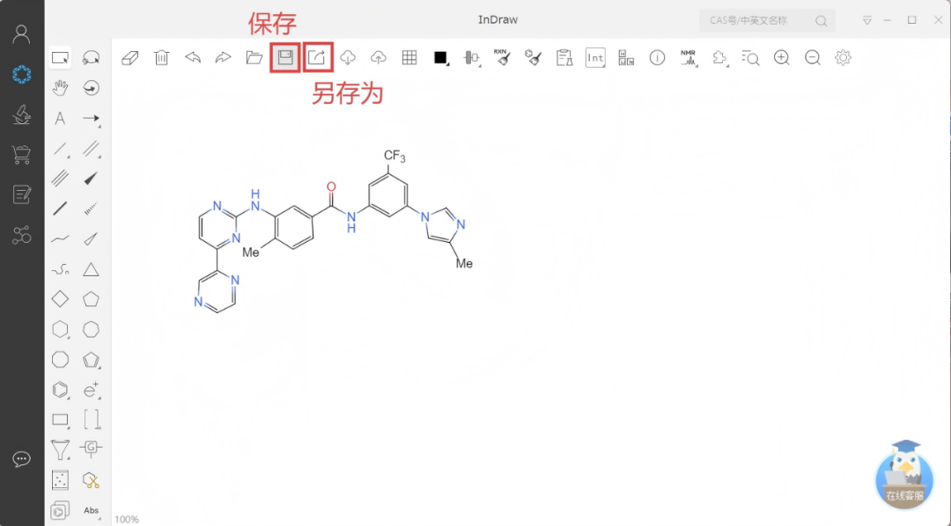
Task: Open the dropdown arrow in title bar
Action: [x=867, y=19]
